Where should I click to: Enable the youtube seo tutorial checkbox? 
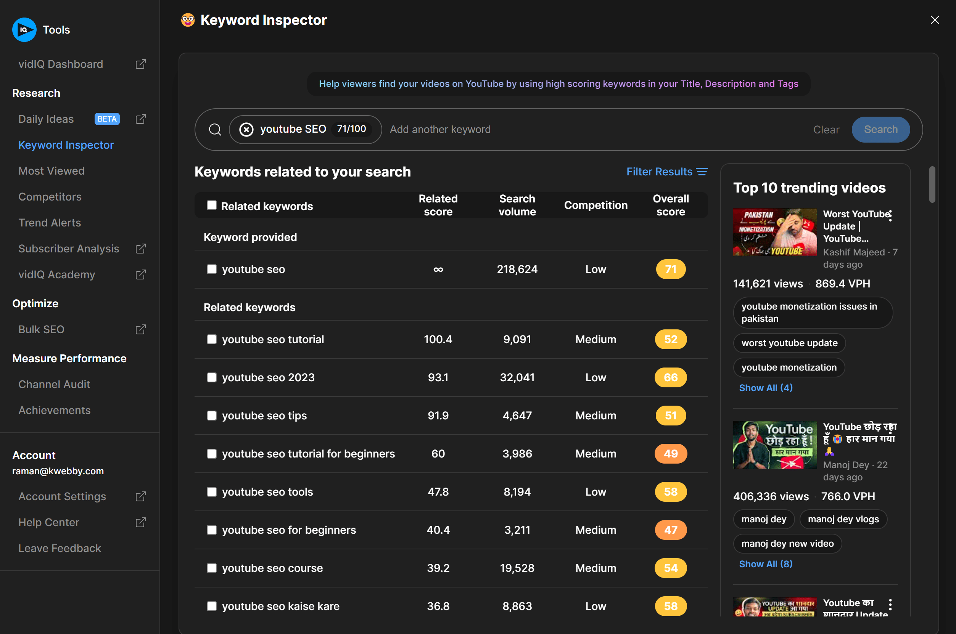211,339
